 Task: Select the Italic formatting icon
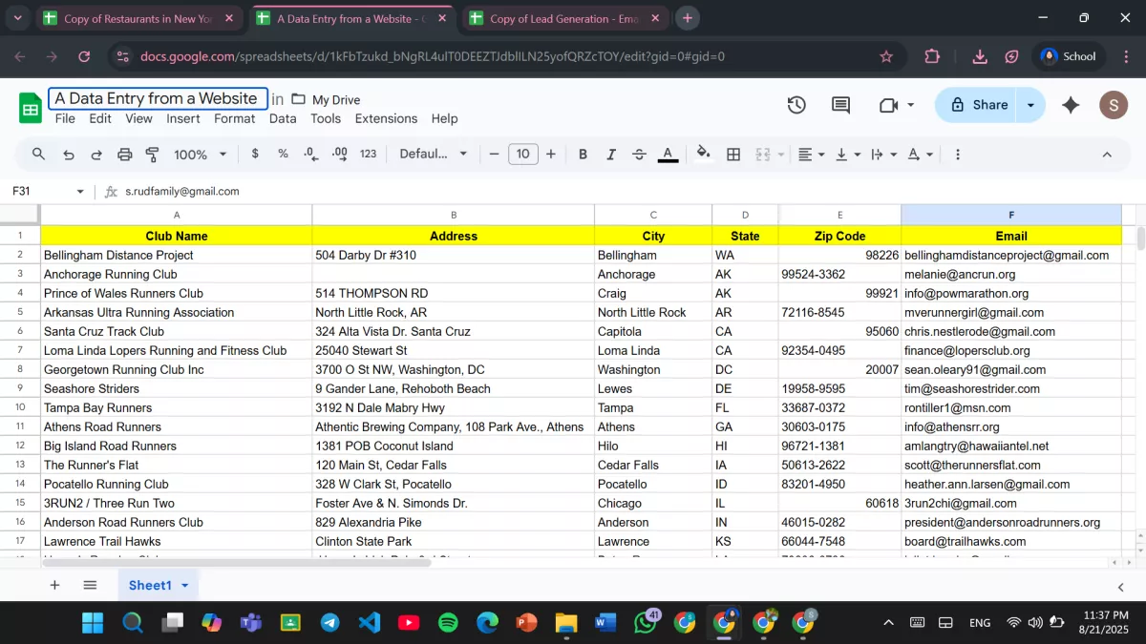[x=610, y=154]
